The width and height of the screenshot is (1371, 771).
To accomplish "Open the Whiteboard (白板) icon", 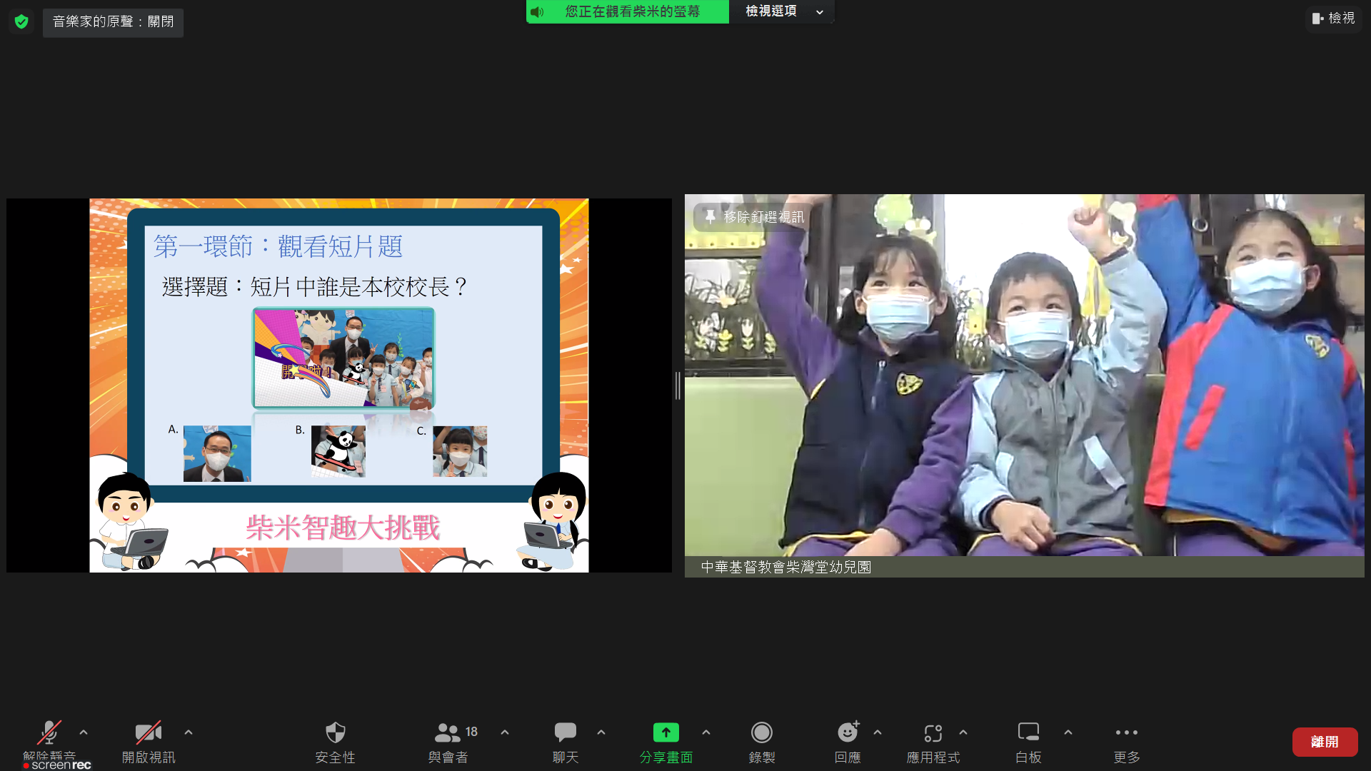I will tap(1028, 733).
